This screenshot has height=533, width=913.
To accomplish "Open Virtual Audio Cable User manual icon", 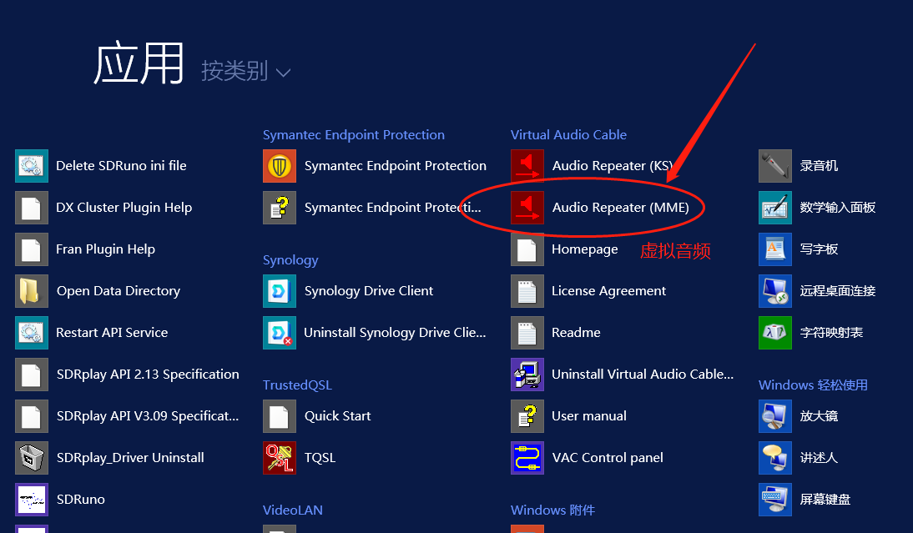I will (527, 416).
